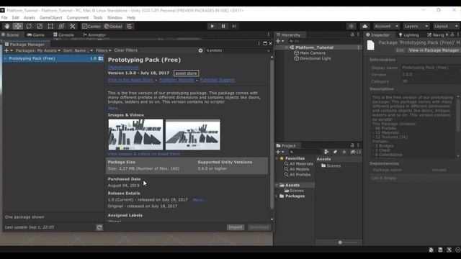Collapse Platform_Tutorial scene in Hierarchy
The width and height of the screenshot is (461, 259).
(287, 47)
